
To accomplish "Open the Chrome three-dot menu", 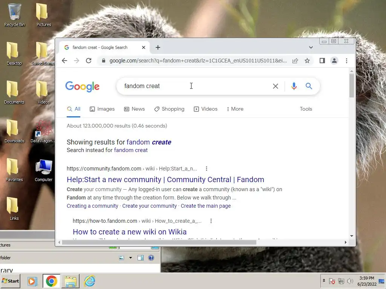I will point(346,61).
